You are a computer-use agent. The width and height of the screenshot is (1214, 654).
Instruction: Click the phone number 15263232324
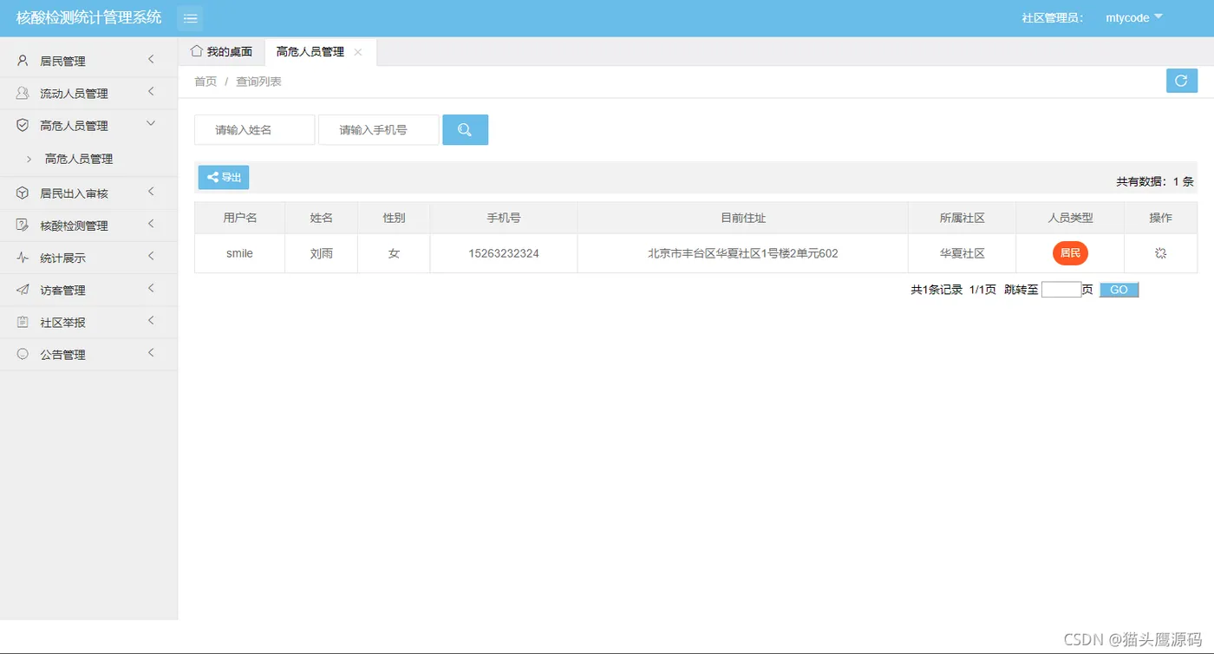tap(504, 253)
